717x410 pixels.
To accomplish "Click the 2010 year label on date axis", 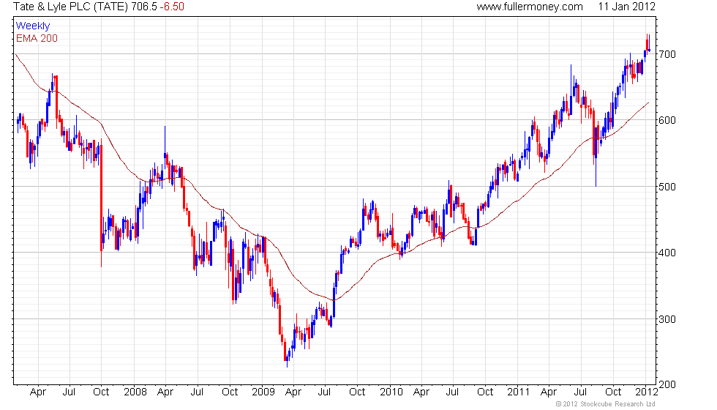I will 391,392.
